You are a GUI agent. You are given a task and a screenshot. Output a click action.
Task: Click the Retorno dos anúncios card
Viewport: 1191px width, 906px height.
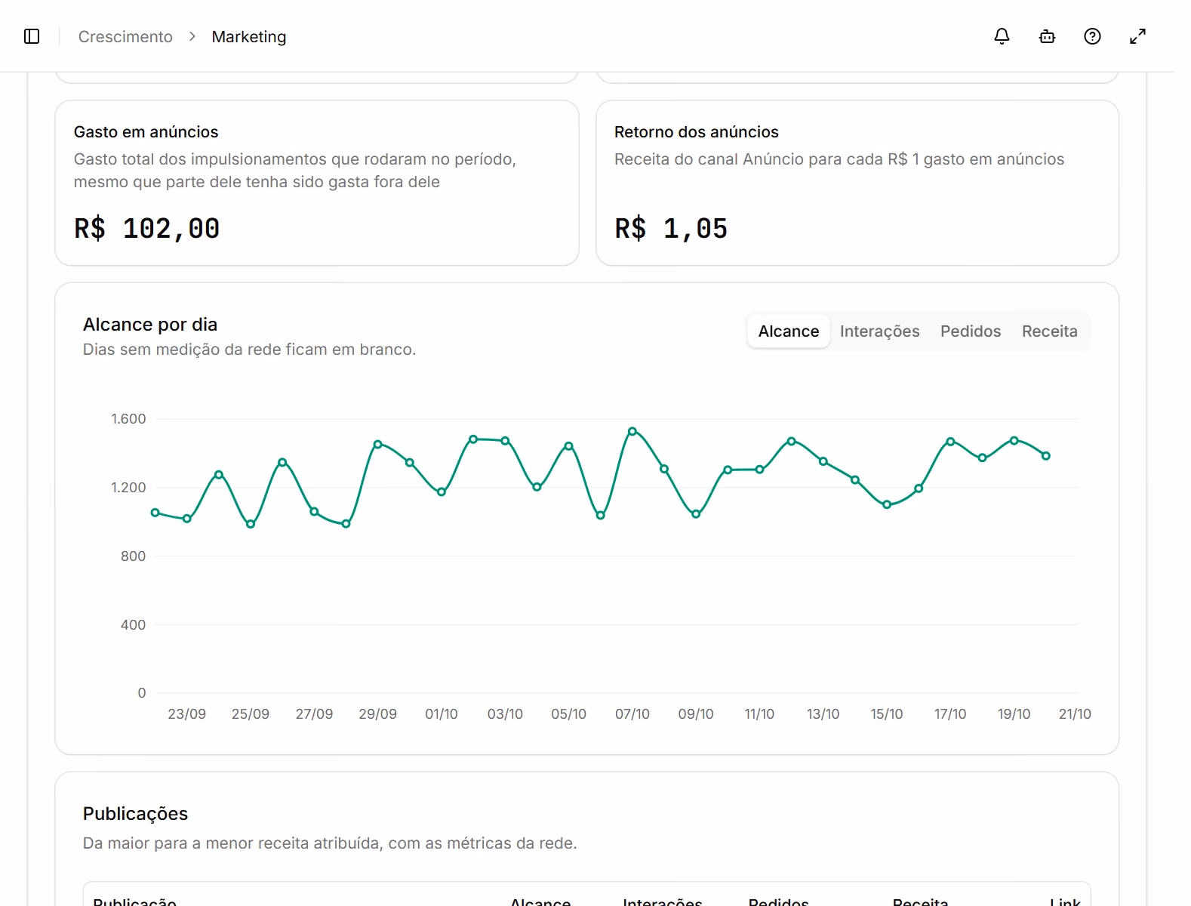click(x=857, y=183)
